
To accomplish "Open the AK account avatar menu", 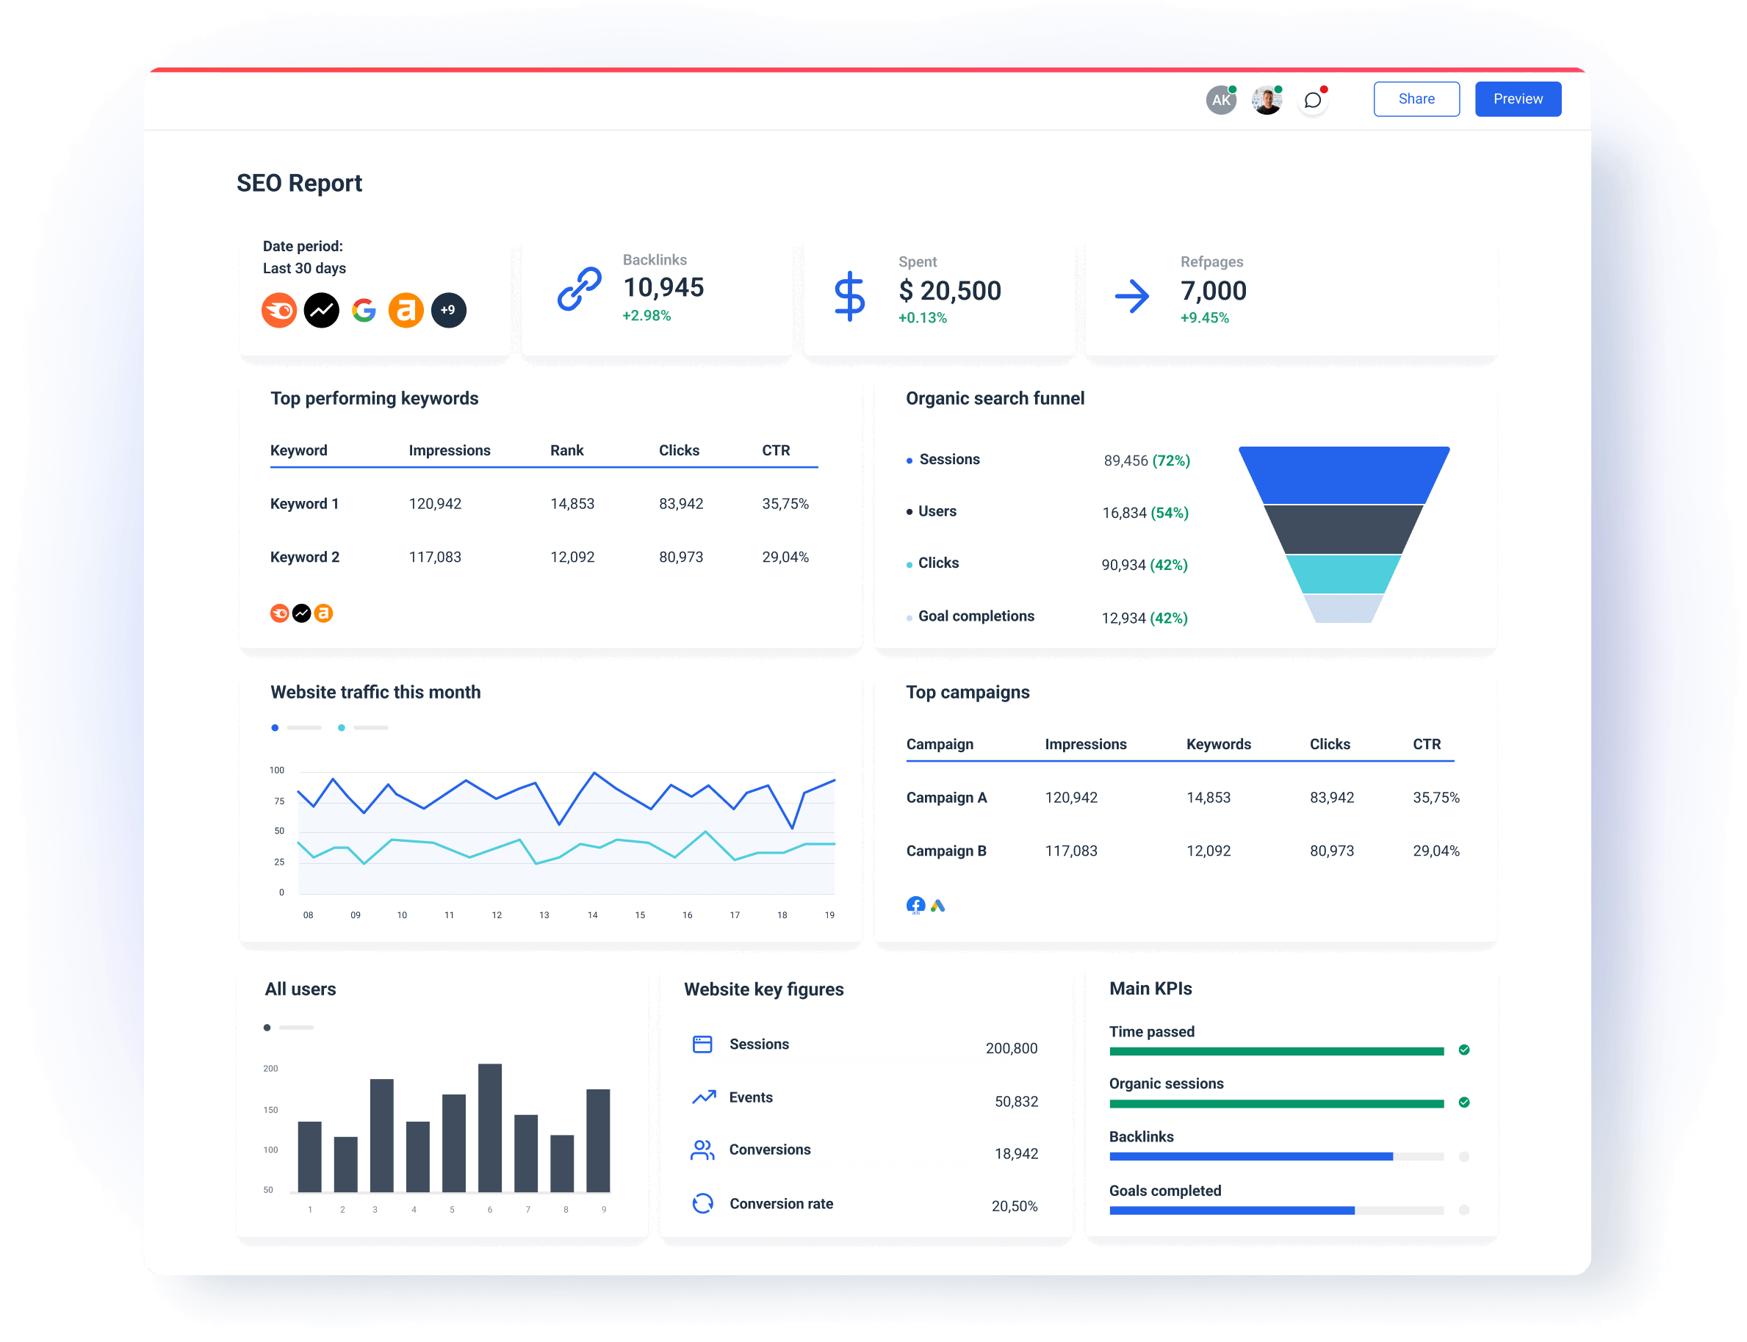I will pos(1220,99).
